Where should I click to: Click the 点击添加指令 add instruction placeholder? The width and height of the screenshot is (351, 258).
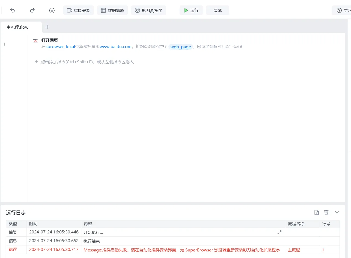pos(84,62)
